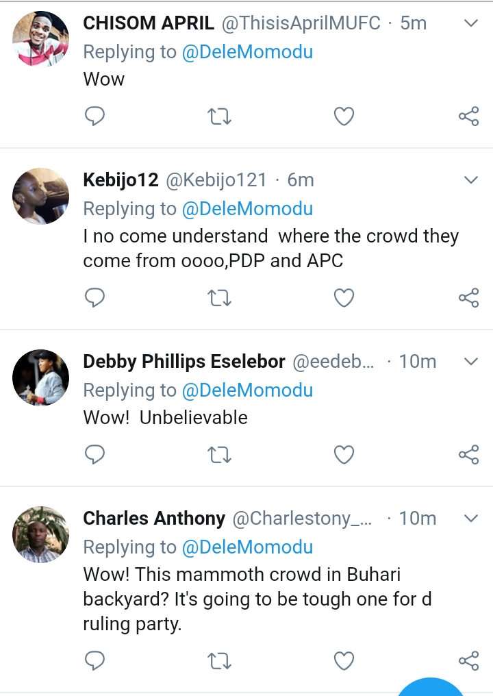Reply to Charles Anthony's tweet
The image size is (493, 696).
point(94,660)
